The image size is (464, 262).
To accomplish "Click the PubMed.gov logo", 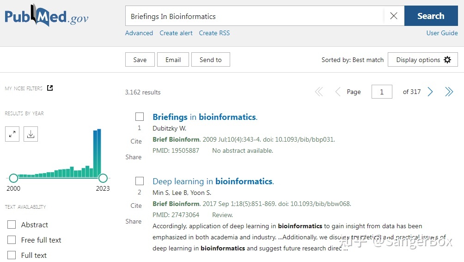I will (x=47, y=15).
